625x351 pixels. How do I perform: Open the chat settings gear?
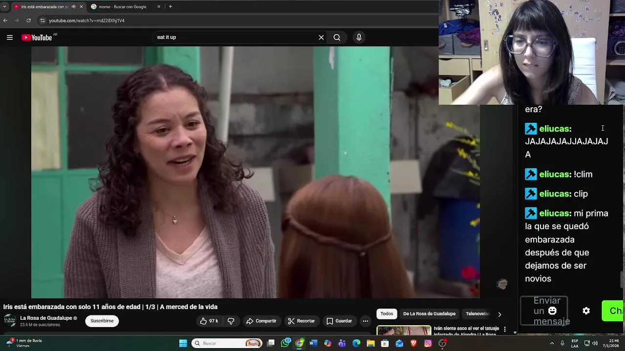586,311
